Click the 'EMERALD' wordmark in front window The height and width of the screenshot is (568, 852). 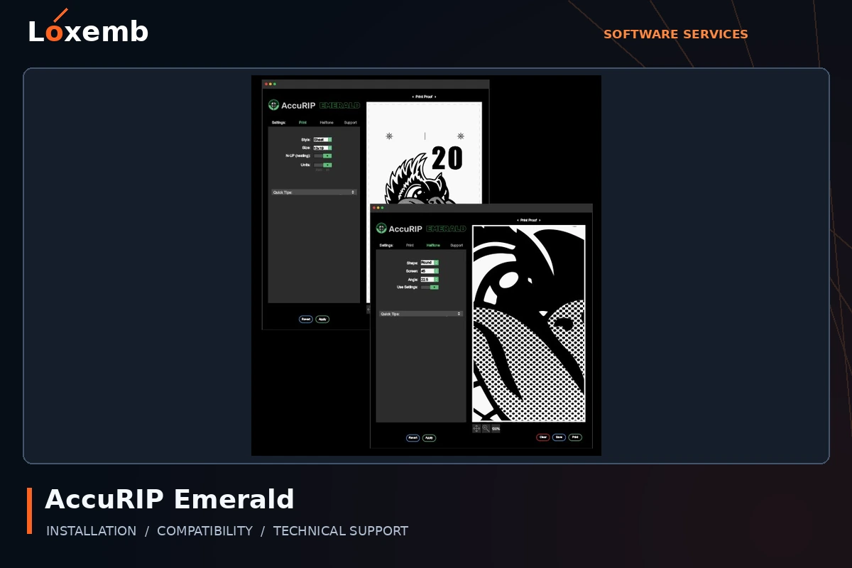tap(447, 229)
